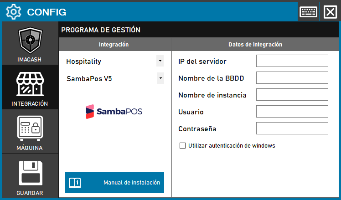This screenshot has width=341, height=200.
Task: Click the Datos de integración header
Action: [x=255, y=45]
